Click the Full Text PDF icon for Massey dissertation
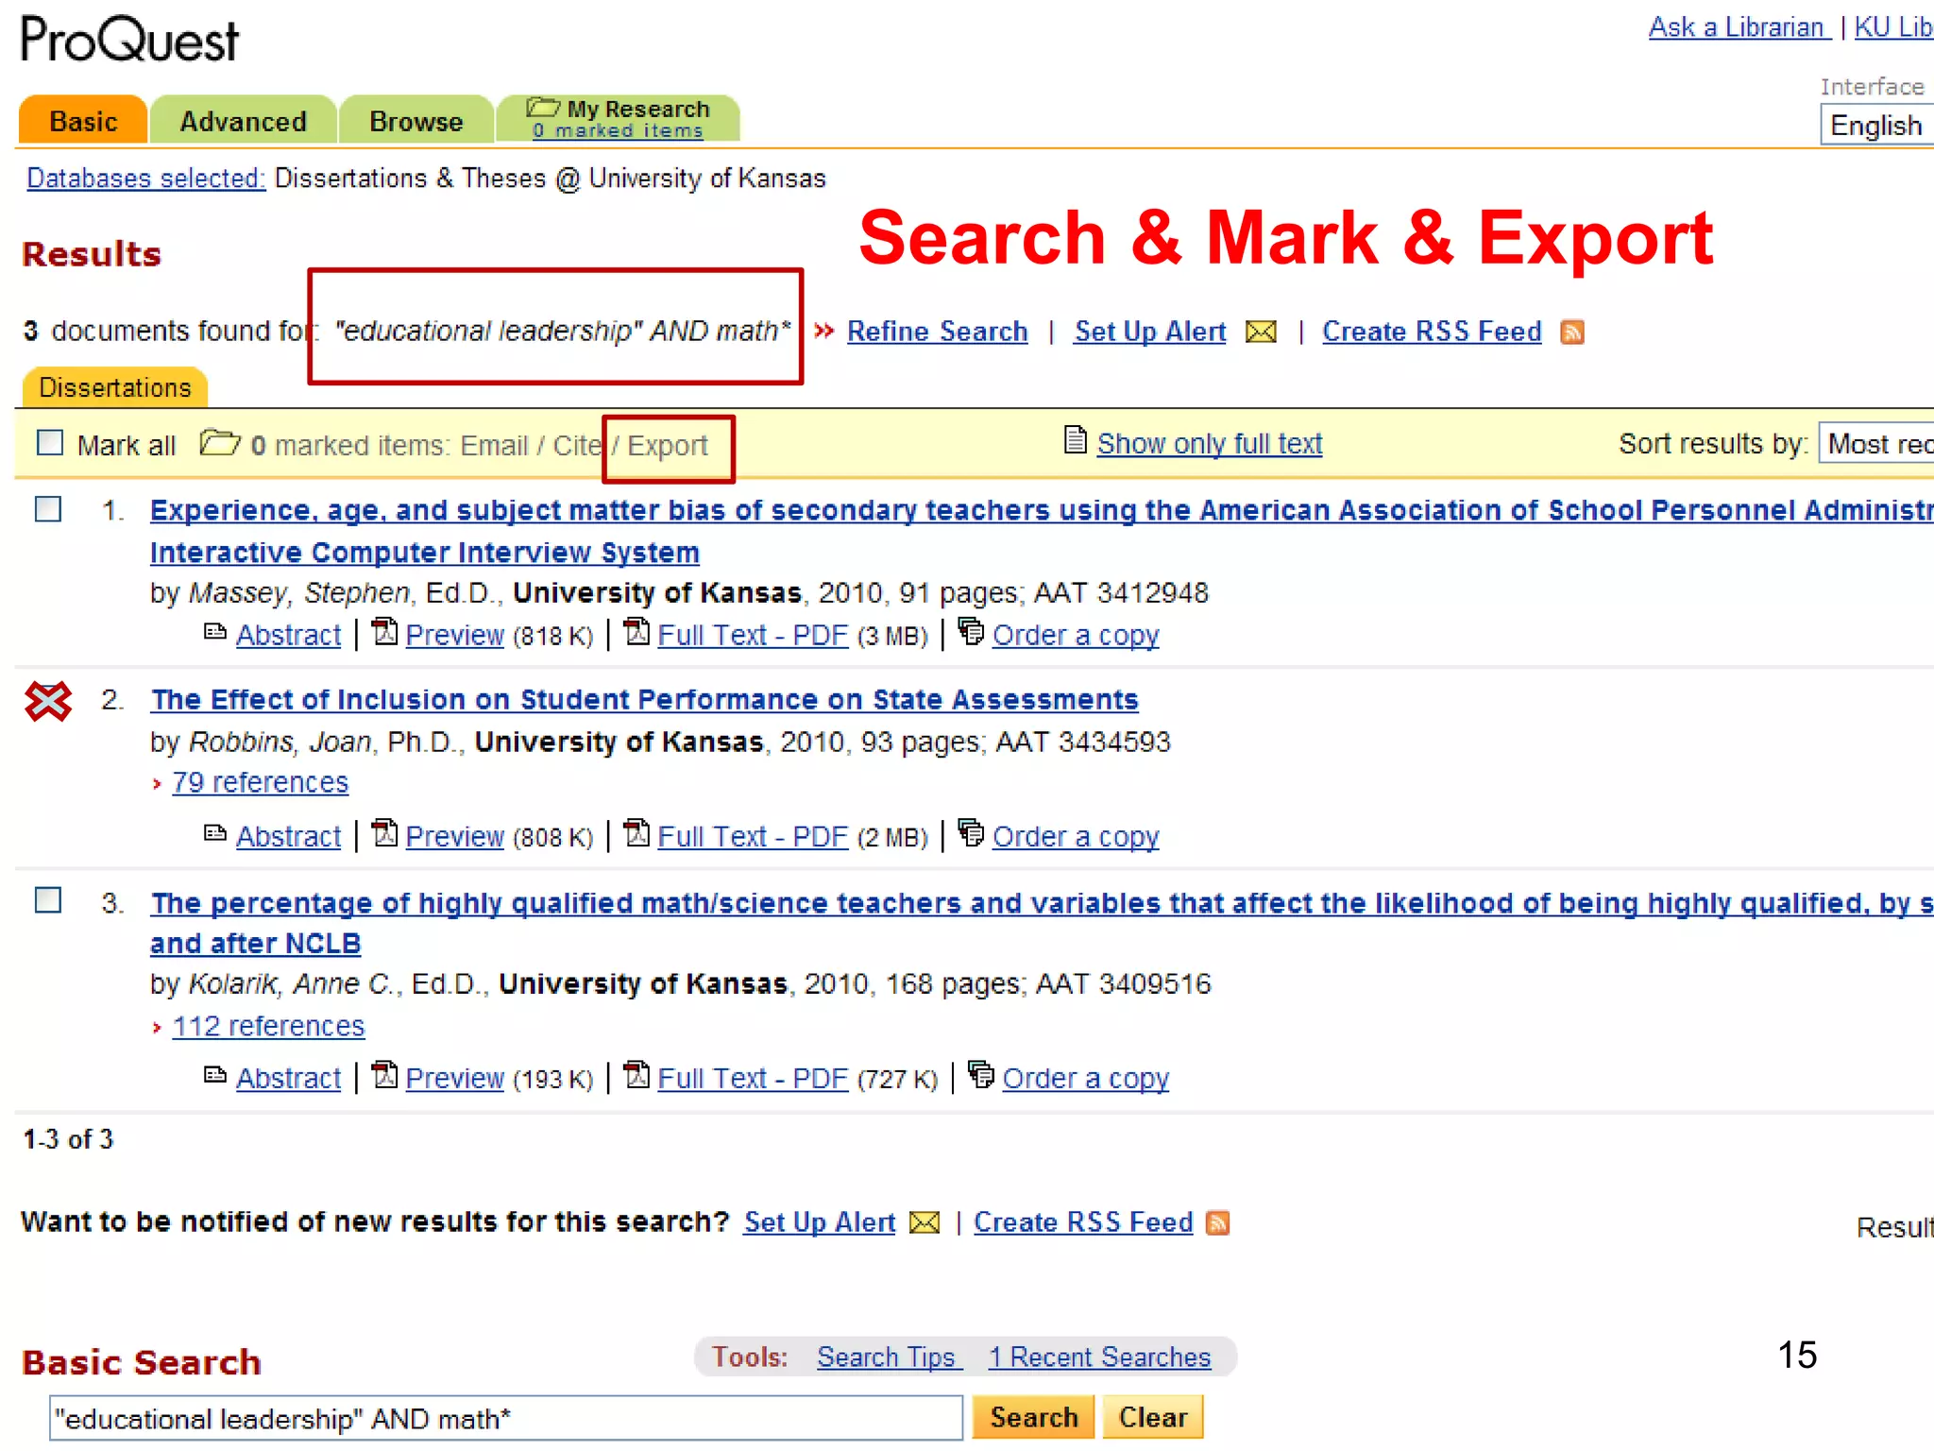 637,631
